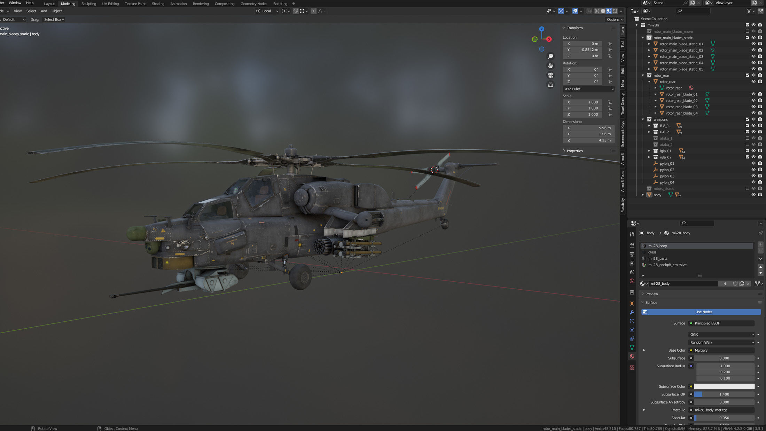
Task: Open the Select Box drag dropdown
Action: [x=54, y=19]
